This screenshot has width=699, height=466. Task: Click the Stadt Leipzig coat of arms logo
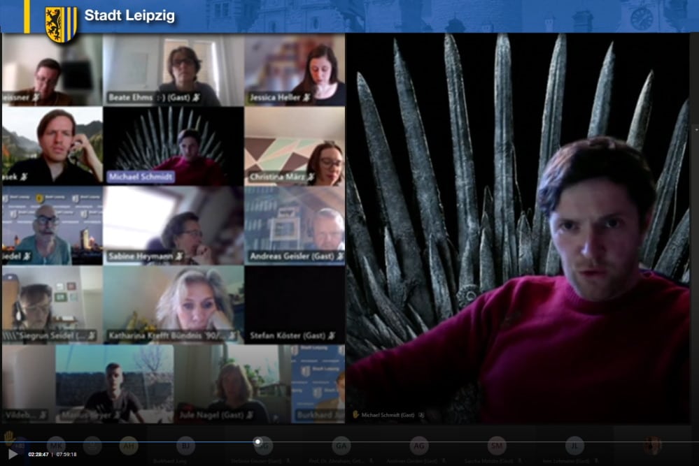click(x=61, y=24)
